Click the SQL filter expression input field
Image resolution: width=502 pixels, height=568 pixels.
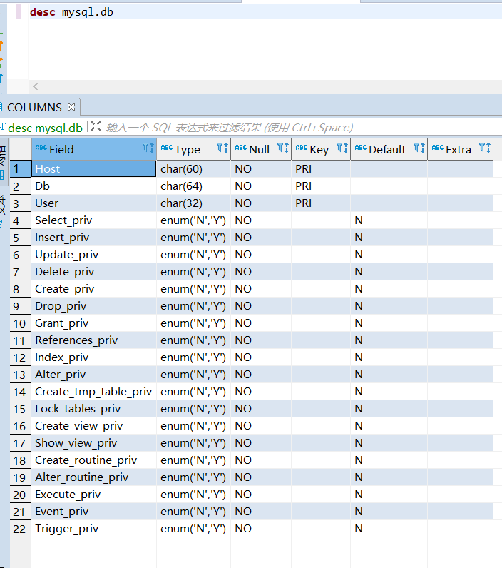[228, 127]
